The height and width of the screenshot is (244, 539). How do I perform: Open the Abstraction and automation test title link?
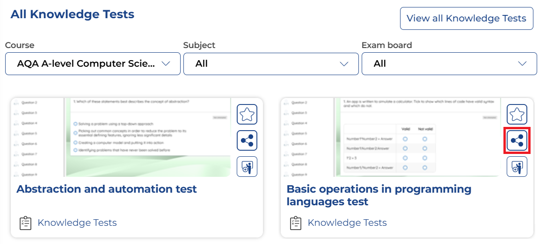pos(107,189)
